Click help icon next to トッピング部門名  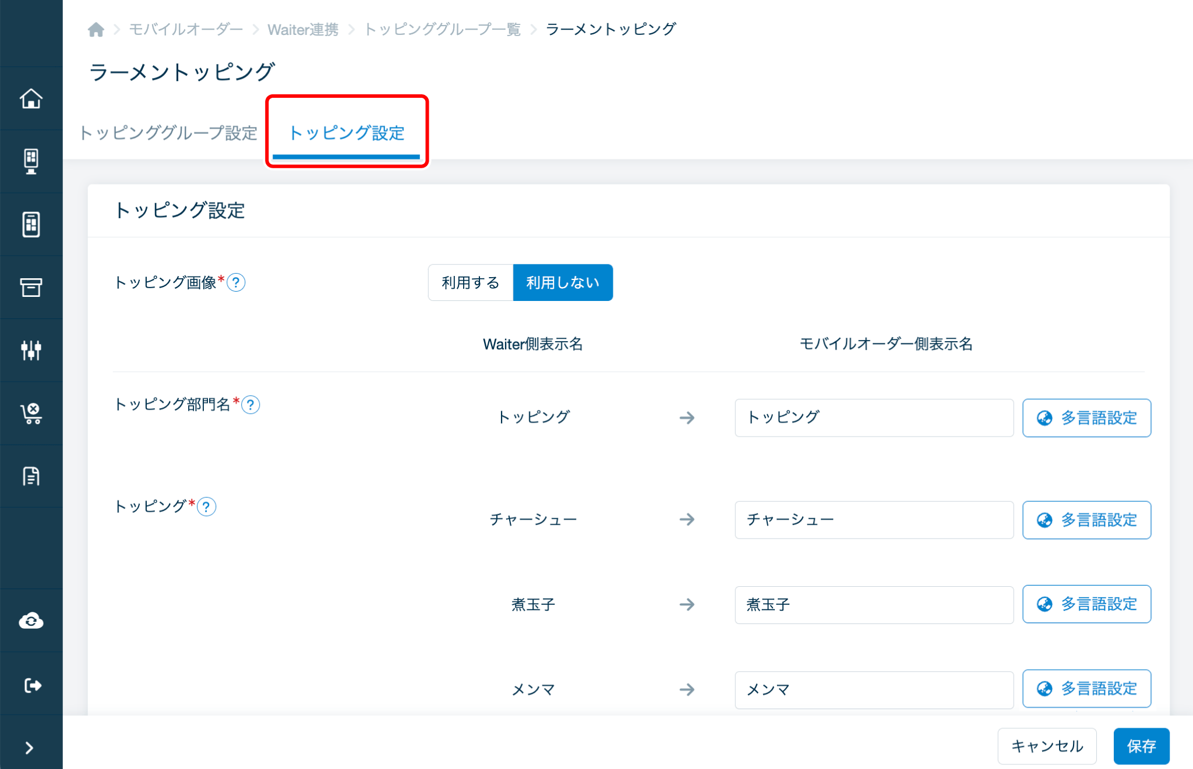point(250,405)
